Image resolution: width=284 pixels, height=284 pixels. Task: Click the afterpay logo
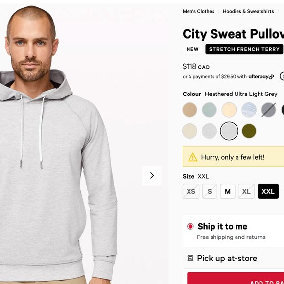click(261, 77)
